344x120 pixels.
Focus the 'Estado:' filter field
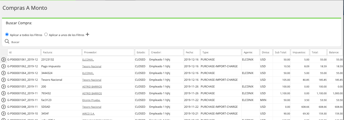(142, 52)
